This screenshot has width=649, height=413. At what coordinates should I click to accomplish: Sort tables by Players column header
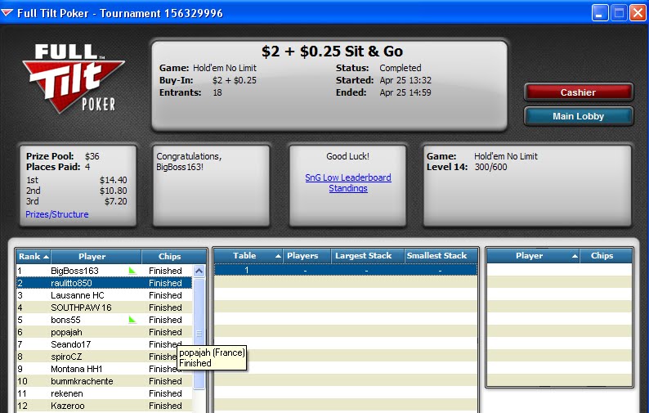click(x=307, y=256)
